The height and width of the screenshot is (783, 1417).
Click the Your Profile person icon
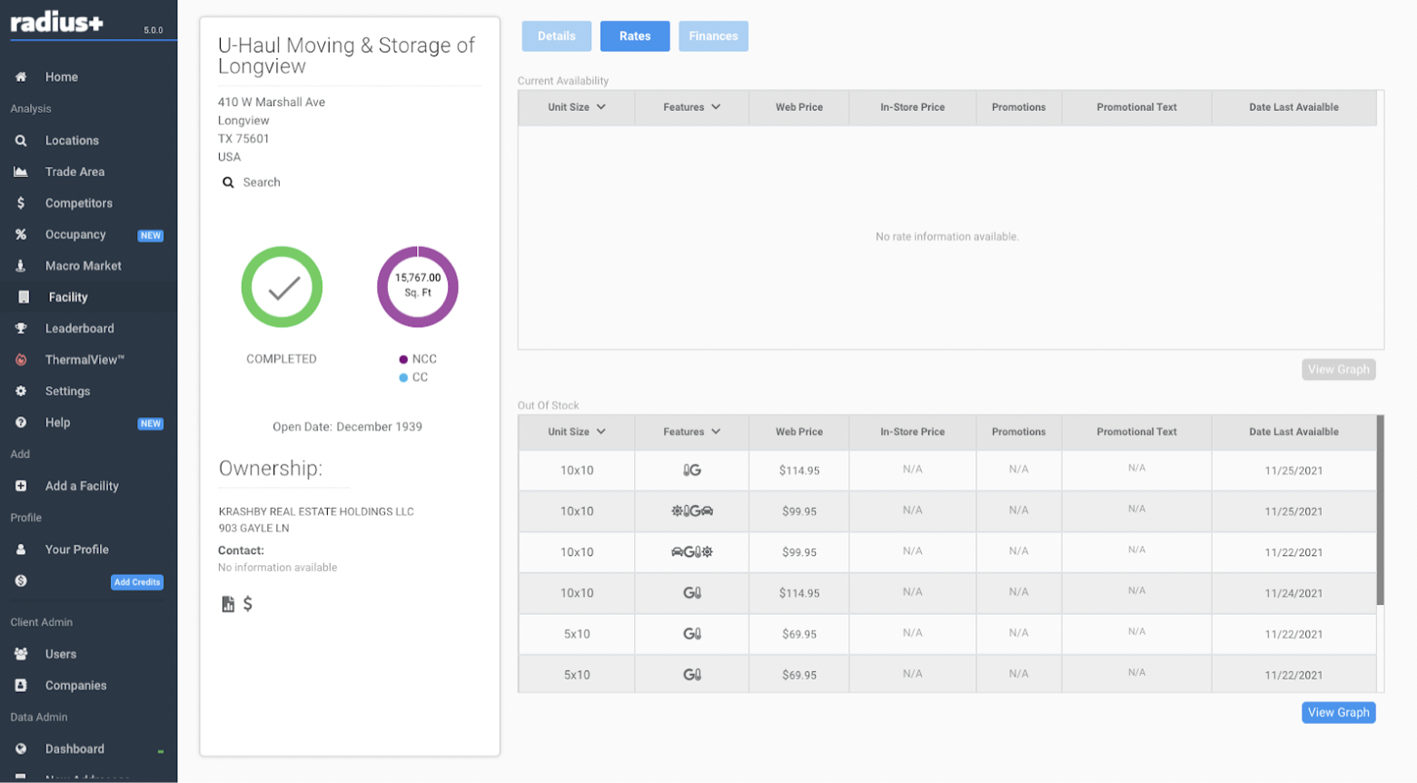[x=21, y=550]
